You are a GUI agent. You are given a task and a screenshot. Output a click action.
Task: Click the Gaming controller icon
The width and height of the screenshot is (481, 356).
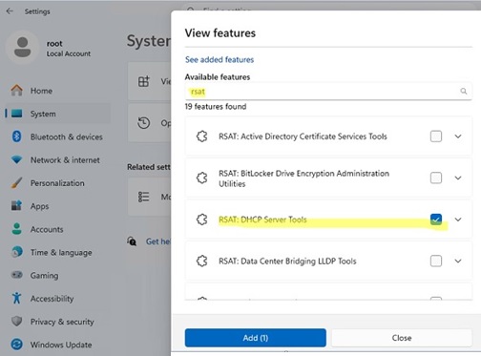pos(16,275)
